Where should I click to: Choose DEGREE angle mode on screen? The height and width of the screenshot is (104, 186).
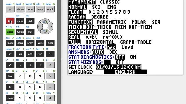(x=100, y=17)
